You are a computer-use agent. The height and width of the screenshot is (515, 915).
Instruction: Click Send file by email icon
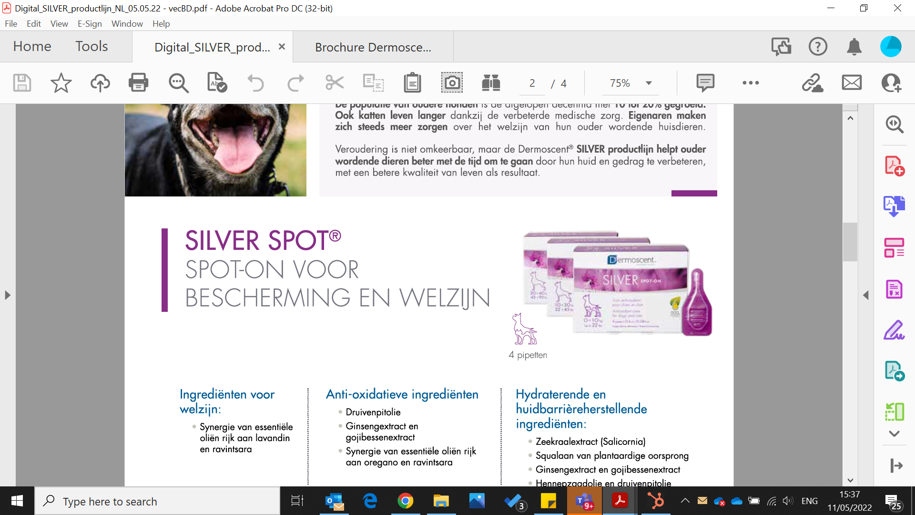pos(852,83)
